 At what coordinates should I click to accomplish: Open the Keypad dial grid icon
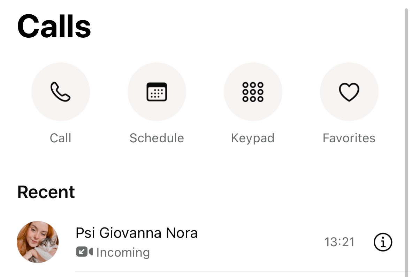pos(253,92)
